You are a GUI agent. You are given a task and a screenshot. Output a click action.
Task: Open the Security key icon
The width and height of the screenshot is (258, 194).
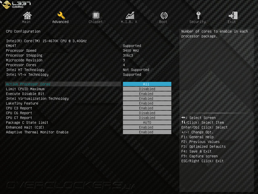tap(198, 15)
